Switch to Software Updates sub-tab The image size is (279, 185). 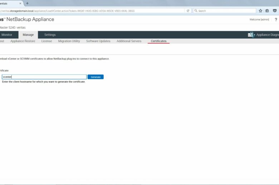(98, 41)
